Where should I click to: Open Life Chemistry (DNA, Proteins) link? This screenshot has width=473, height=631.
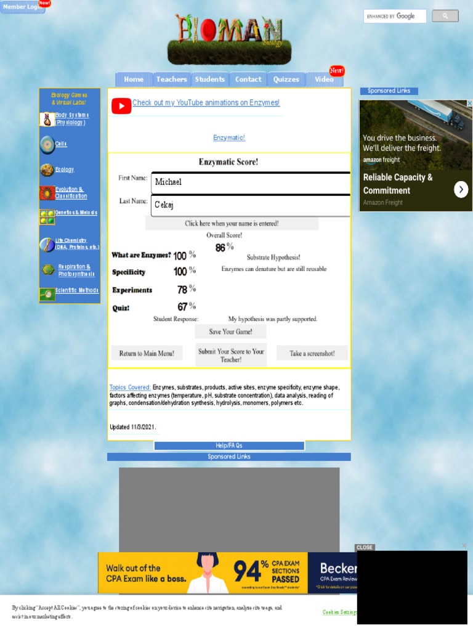coord(77,244)
